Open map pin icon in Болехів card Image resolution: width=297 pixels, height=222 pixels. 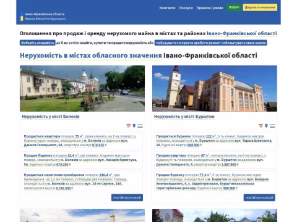(x=134, y=126)
